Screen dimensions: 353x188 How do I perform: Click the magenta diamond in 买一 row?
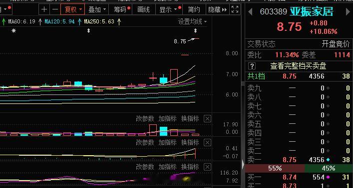tap(328, 177)
